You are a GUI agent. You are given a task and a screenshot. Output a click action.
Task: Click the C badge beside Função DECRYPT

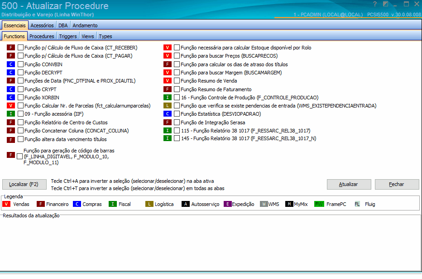(x=11, y=73)
